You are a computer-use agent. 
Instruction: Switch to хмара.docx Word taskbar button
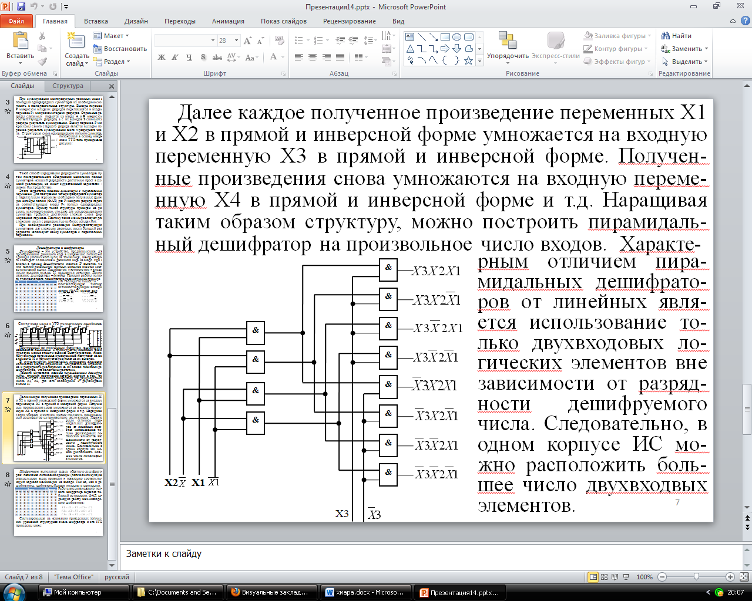[x=365, y=593]
